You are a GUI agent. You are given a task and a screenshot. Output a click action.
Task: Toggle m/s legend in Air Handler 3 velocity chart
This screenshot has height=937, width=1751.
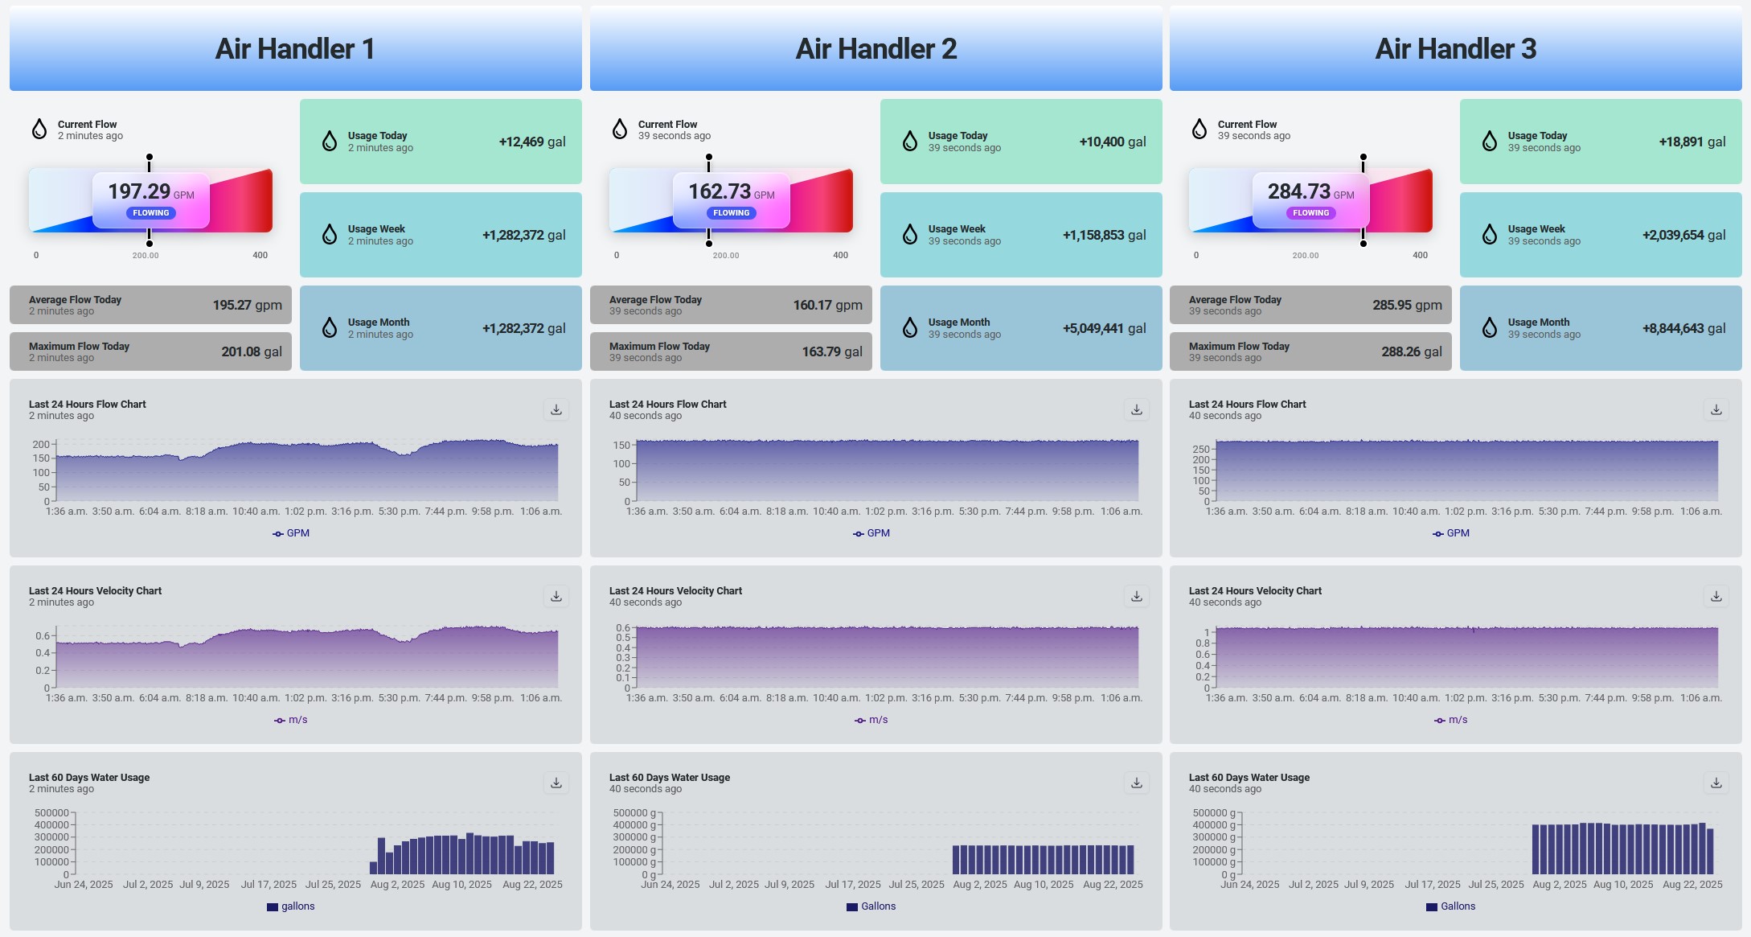click(x=1451, y=720)
